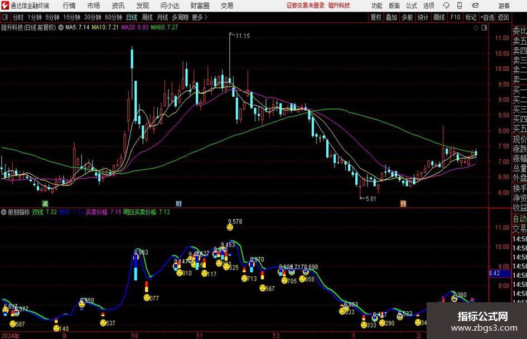Click the 叠加 overlay button
This screenshot has width=527, height=339.
[x=391, y=17]
